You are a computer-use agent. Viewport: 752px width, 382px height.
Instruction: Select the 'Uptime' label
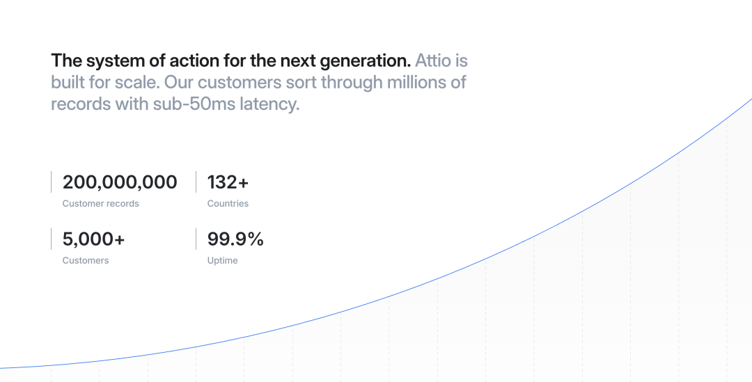point(223,261)
